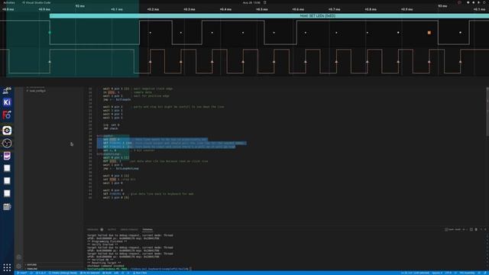
Task: Click Run CTest in status bar
Action: (140, 273)
